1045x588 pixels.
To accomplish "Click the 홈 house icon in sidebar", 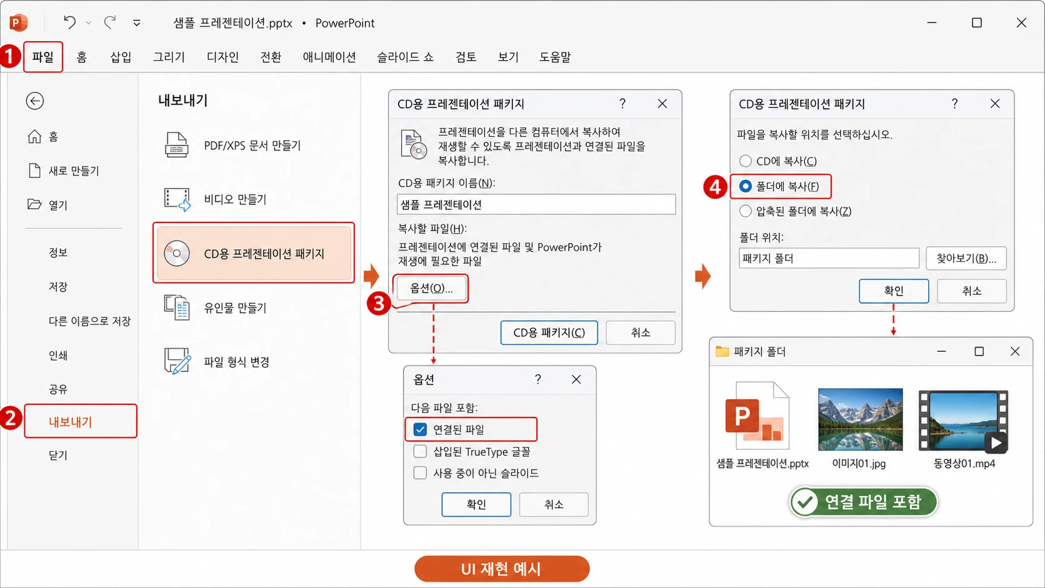I will click(35, 136).
